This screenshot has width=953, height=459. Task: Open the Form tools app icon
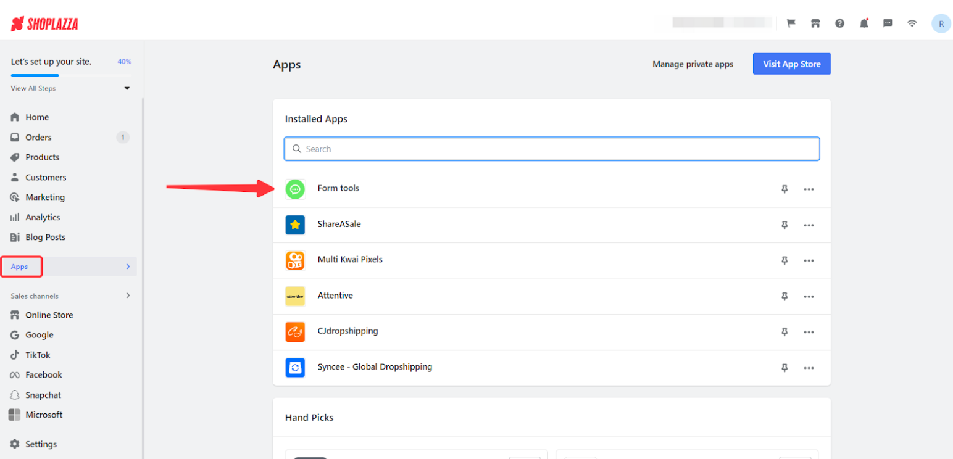coord(295,189)
